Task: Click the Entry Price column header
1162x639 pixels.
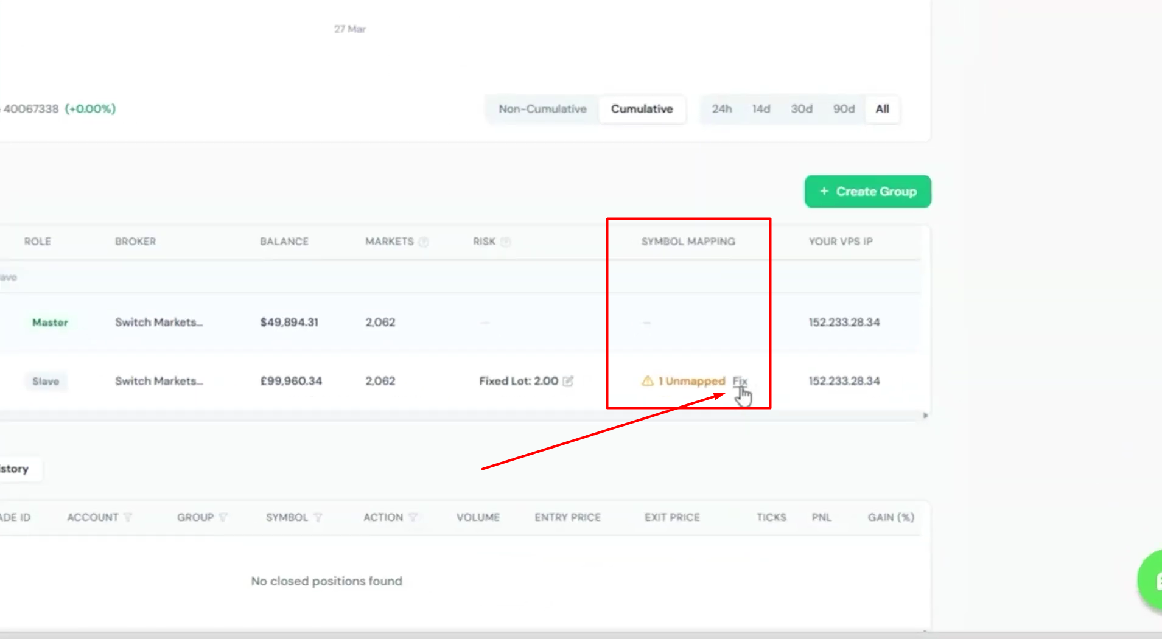Action: [567, 517]
